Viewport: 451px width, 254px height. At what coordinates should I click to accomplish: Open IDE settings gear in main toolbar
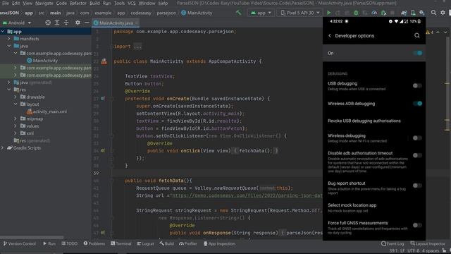click(443, 13)
